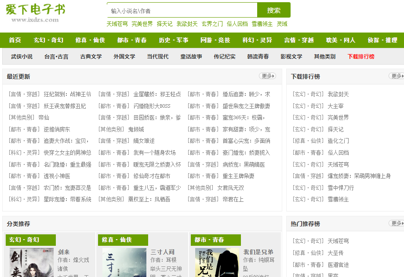Expand 更多 in the 最新更新 section
The image size is (404, 277).
268,76
